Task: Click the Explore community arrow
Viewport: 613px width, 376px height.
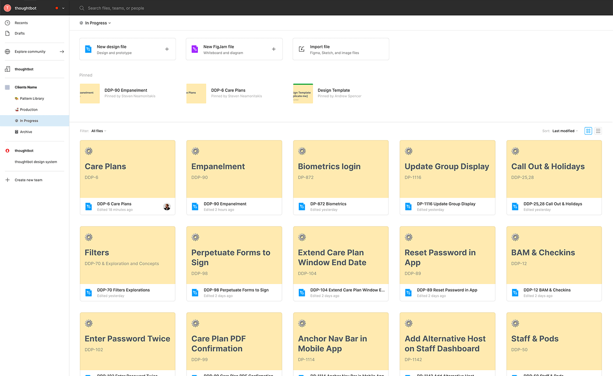Action: click(62, 52)
